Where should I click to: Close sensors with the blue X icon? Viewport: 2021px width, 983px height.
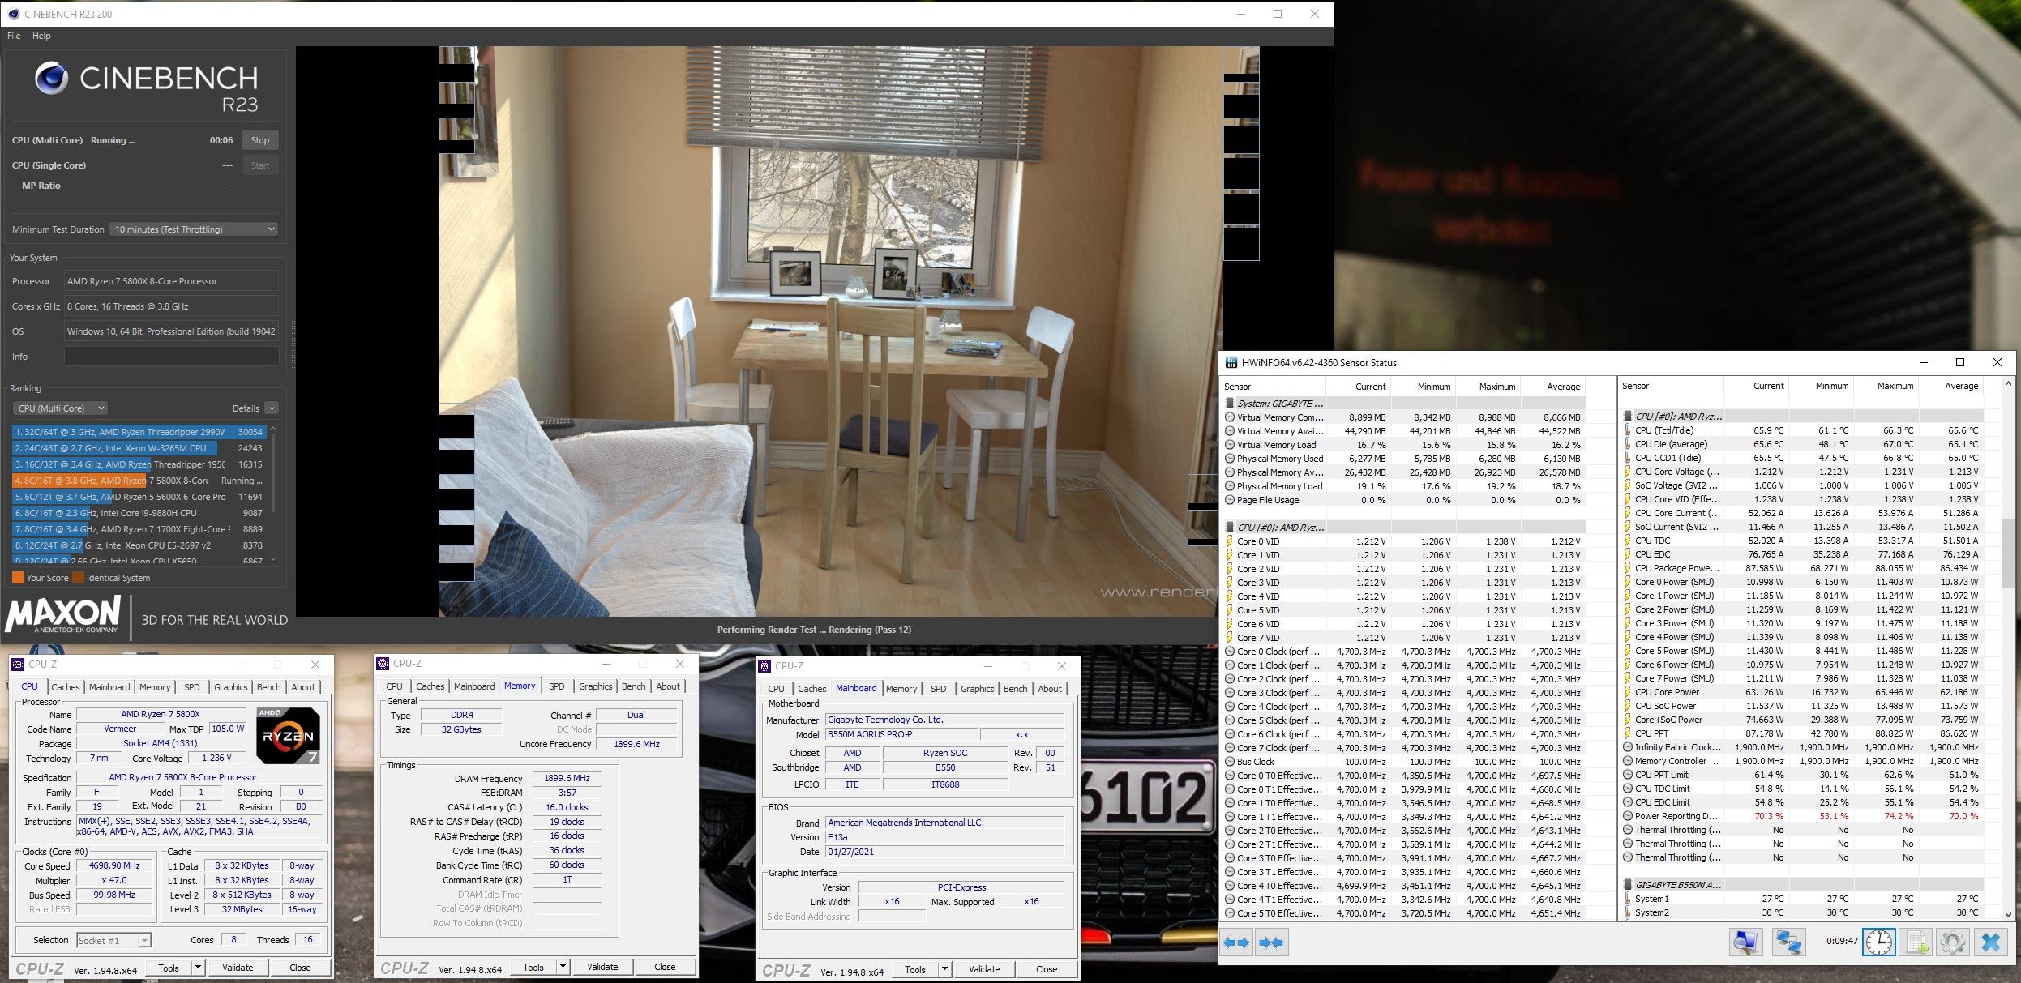coord(1991,942)
